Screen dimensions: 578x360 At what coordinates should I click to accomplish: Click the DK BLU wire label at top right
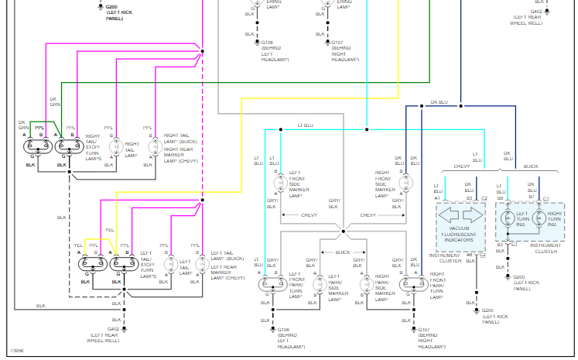(439, 102)
